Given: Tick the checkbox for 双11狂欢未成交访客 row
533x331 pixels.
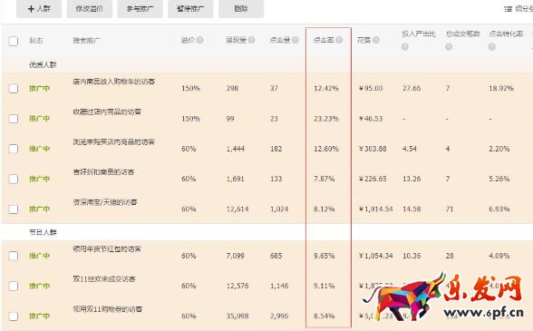Looking at the screenshot, I should pos(14,286).
